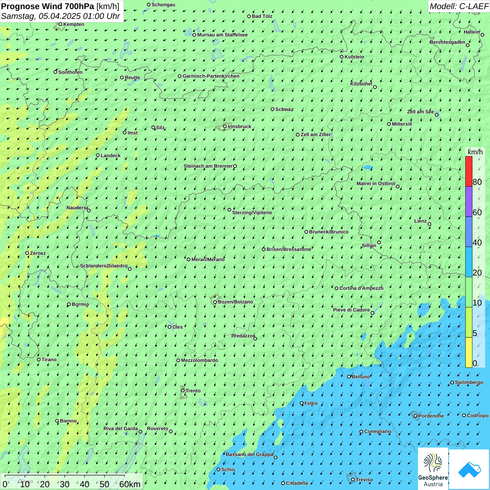Click the 'Bormio' label
This screenshot has height=490, width=490.
click(80, 304)
